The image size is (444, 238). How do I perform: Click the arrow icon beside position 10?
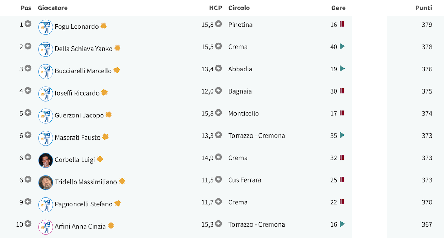coord(28,224)
